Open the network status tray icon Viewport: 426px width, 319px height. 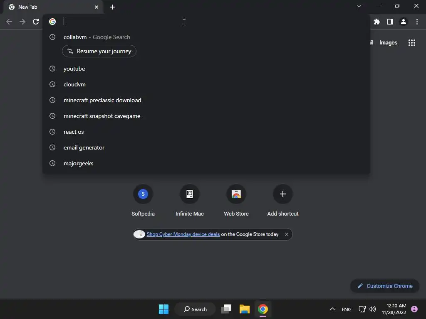pyautogui.click(x=362, y=309)
